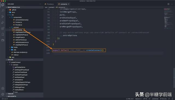The height and width of the screenshot is (100, 175).
Task: Click the feedback icon in status bar
Action: tap(169, 99)
